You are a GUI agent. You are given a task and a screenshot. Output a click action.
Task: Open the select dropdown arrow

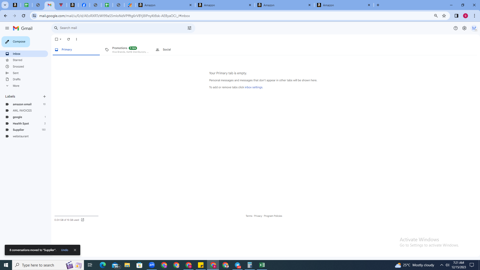pyautogui.click(x=60, y=39)
